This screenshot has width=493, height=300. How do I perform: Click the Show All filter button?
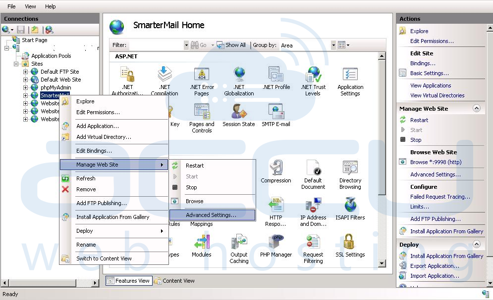point(231,45)
